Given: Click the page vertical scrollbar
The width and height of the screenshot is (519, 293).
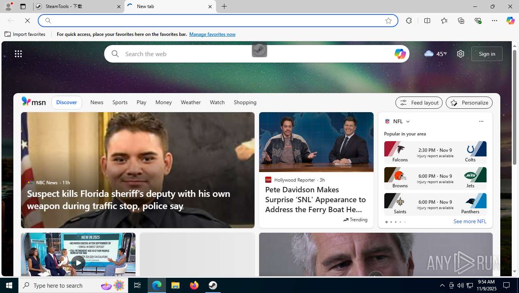Looking at the screenshot, I should click(x=514, y=107).
